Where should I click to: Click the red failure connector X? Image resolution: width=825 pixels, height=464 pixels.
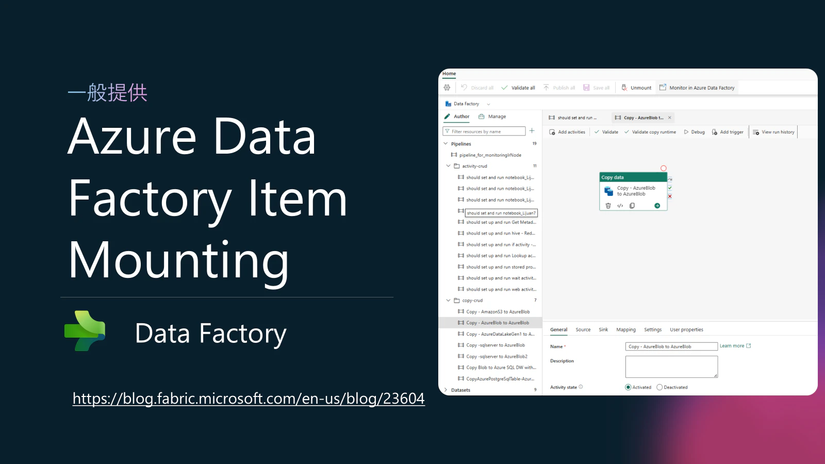coord(670,196)
